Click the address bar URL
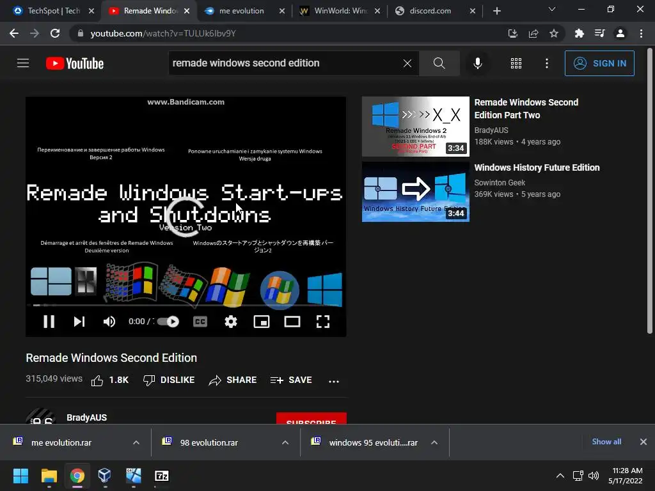The image size is (655, 491). coord(163,33)
